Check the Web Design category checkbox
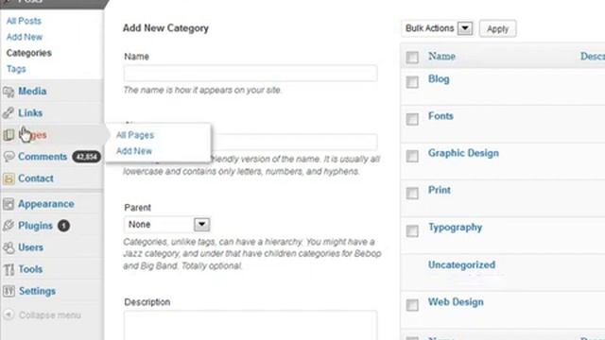This screenshot has height=340, width=605. (x=412, y=304)
